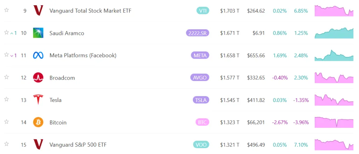Click the Vanguard S&P 500 ETF logo

(x=38, y=145)
